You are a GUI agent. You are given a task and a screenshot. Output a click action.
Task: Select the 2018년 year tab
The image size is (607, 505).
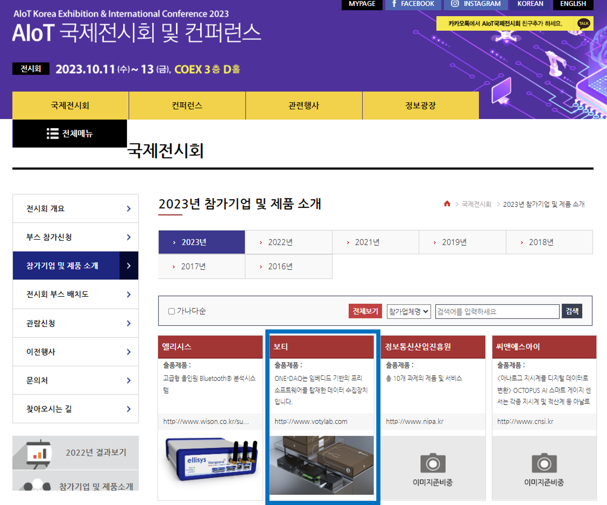pos(549,242)
